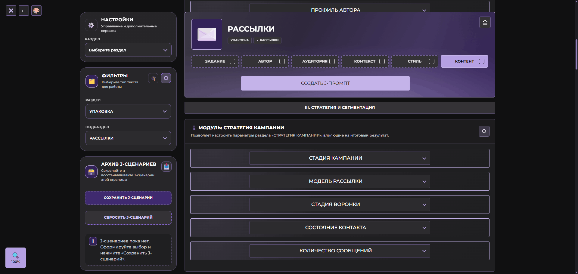Expand the СТАДИЯ КАМПАНИИ dropdown
The height and width of the screenshot is (274, 578).
coord(340,158)
